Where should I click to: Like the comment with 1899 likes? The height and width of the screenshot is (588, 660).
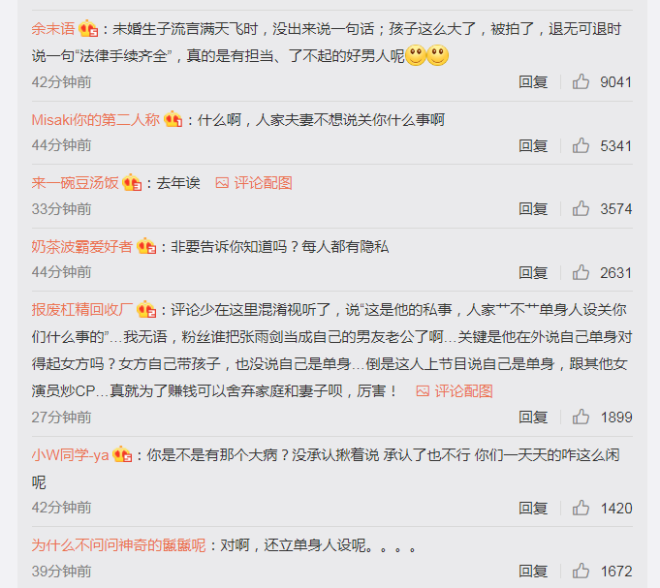click(x=581, y=417)
